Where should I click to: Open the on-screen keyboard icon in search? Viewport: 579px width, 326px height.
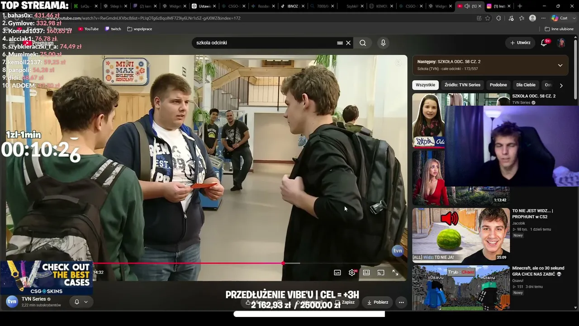tap(340, 43)
